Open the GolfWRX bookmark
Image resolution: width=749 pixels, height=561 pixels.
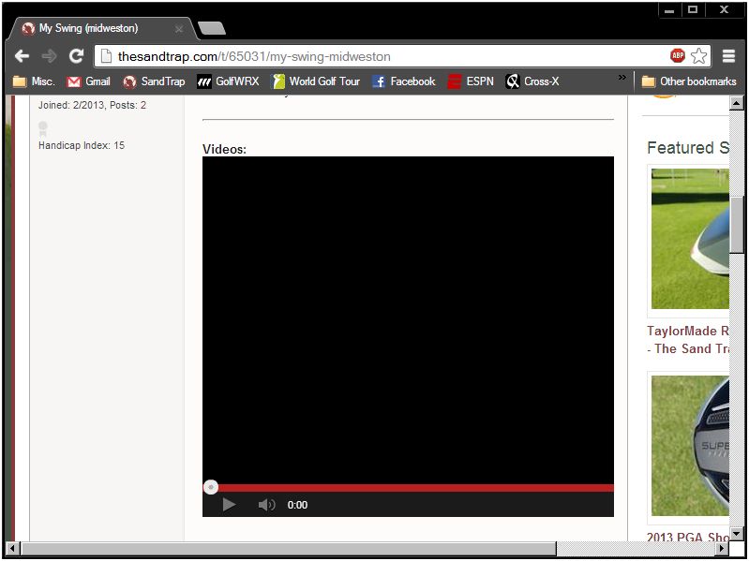pos(228,81)
